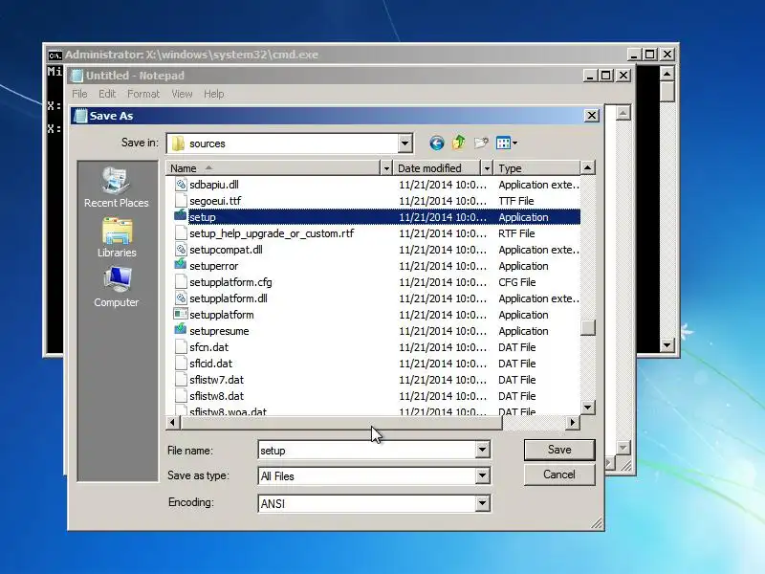Go up one folder level
The height and width of the screenshot is (574, 765).
click(459, 143)
